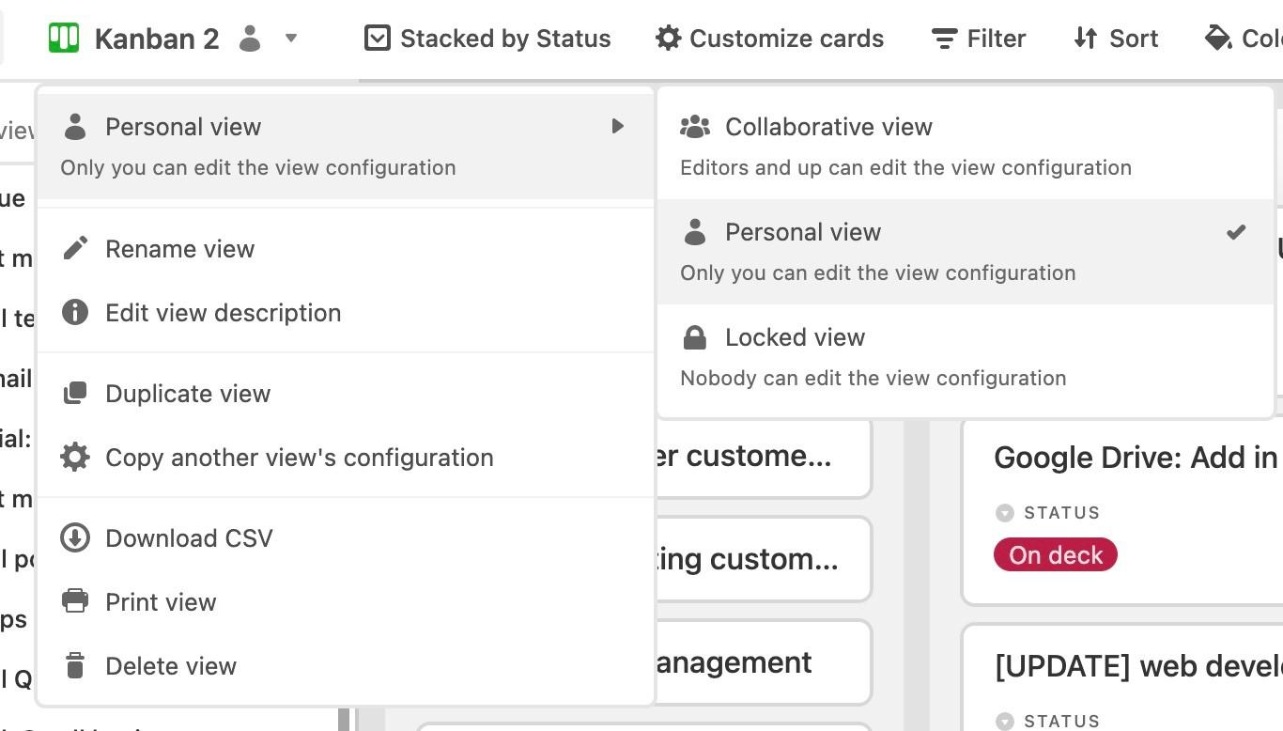This screenshot has height=731, width=1283.
Task: Open the Filter button
Action: coord(979,39)
